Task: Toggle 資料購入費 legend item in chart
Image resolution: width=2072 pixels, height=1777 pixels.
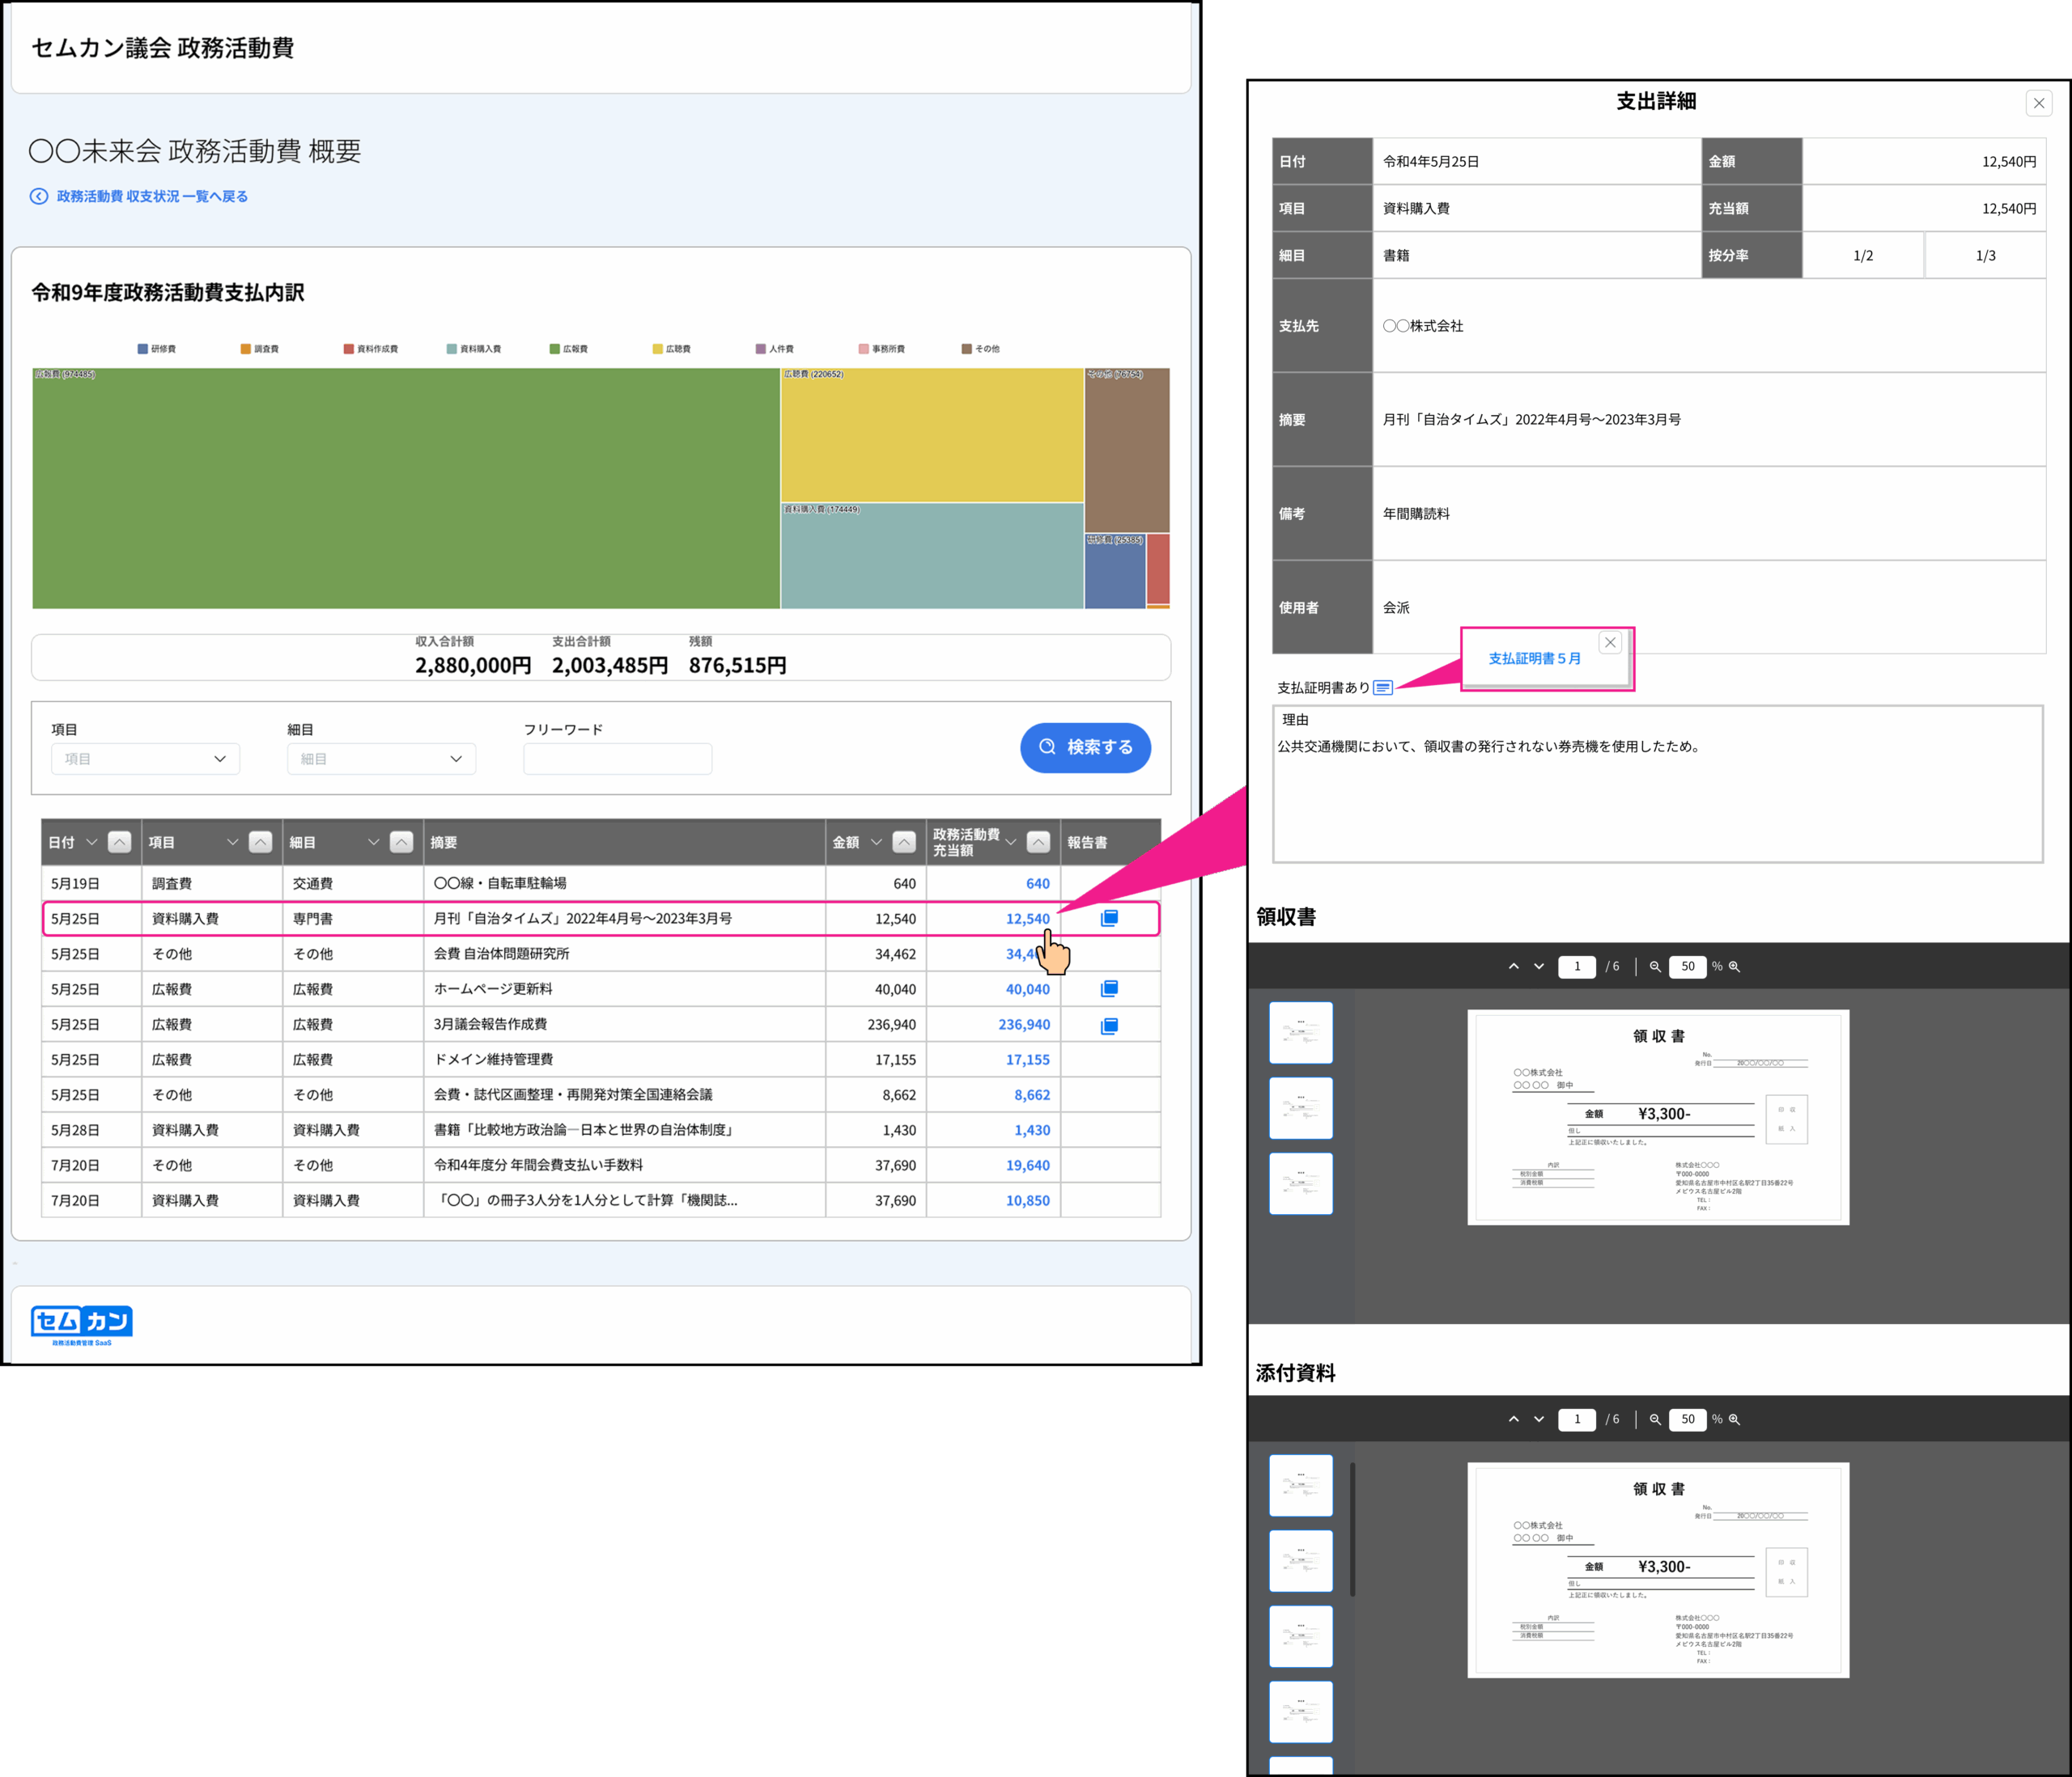Action: tap(474, 349)
